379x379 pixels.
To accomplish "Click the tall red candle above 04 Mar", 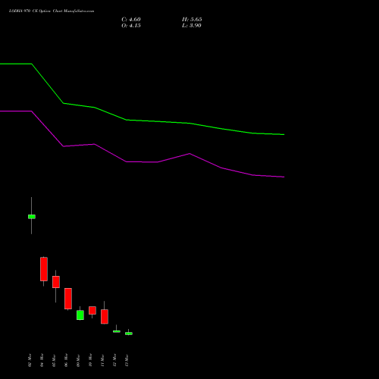I will (x=44, y=269).
